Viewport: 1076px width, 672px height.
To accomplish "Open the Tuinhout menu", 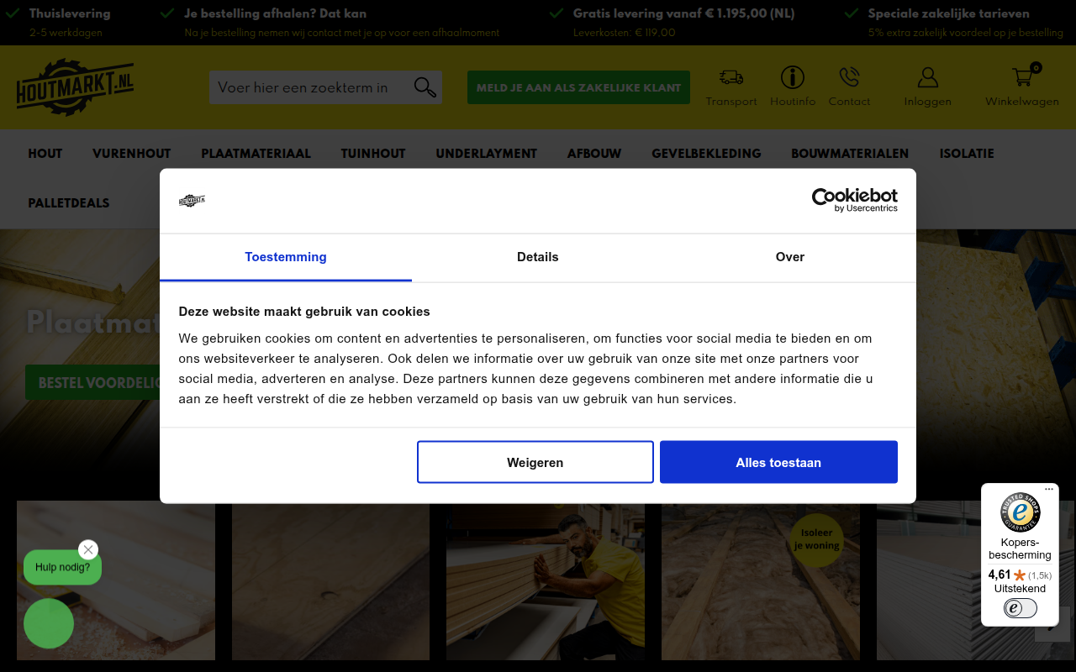I will [373, 154].
